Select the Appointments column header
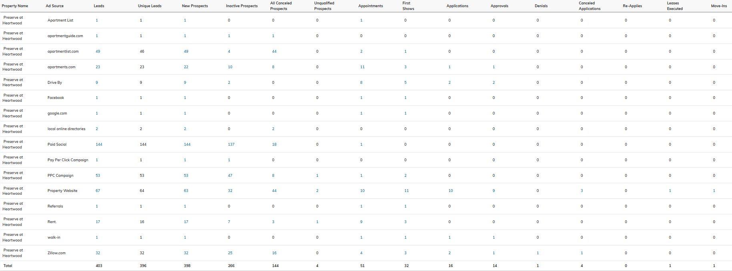732x271 pixels. 371,6
